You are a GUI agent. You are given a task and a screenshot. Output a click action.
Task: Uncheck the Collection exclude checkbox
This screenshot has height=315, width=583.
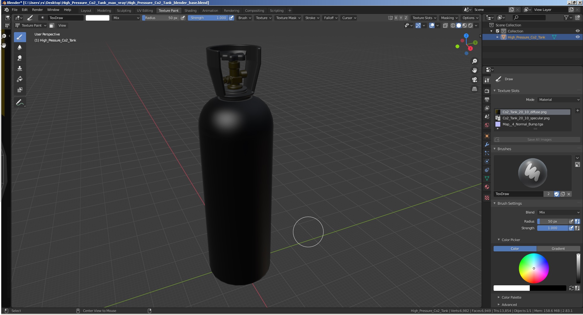[498, 31]
